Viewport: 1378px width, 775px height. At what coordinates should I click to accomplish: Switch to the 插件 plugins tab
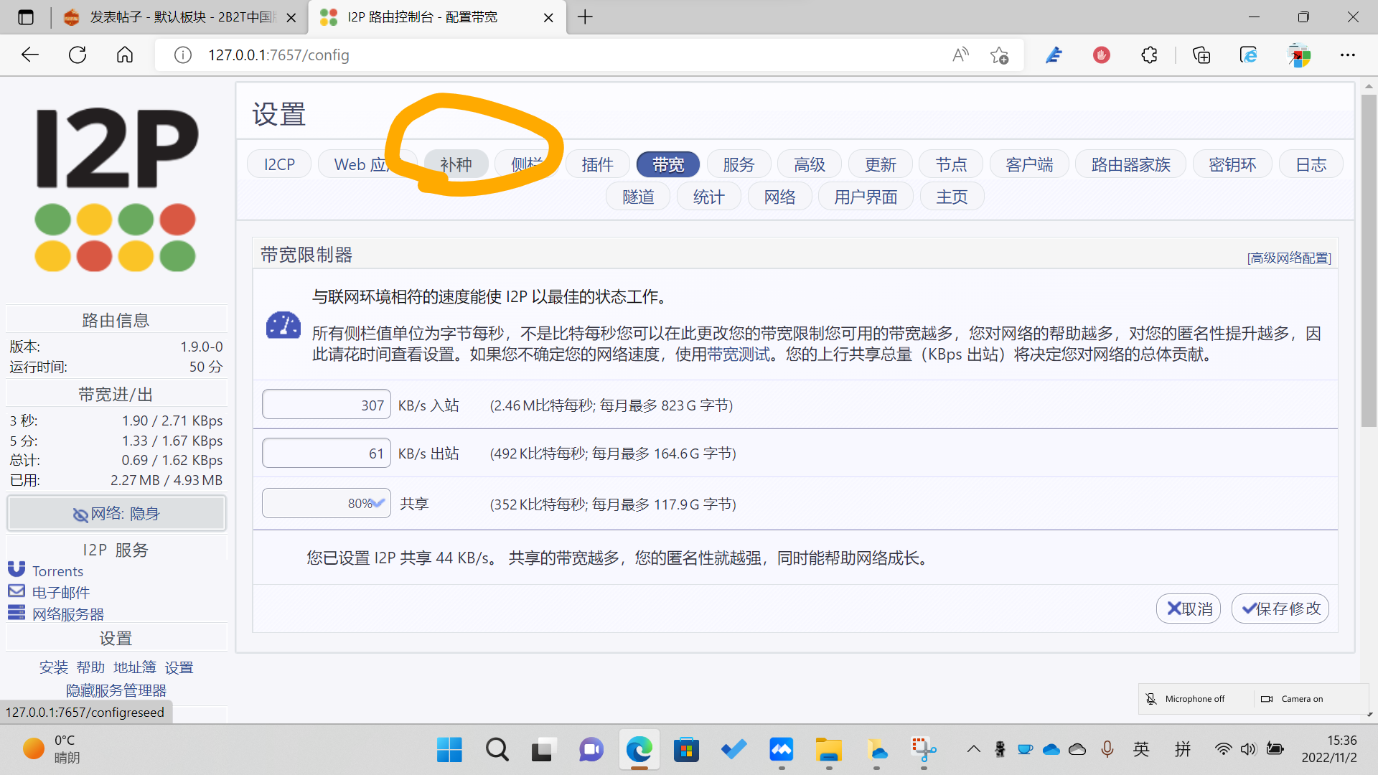[597, 164]
